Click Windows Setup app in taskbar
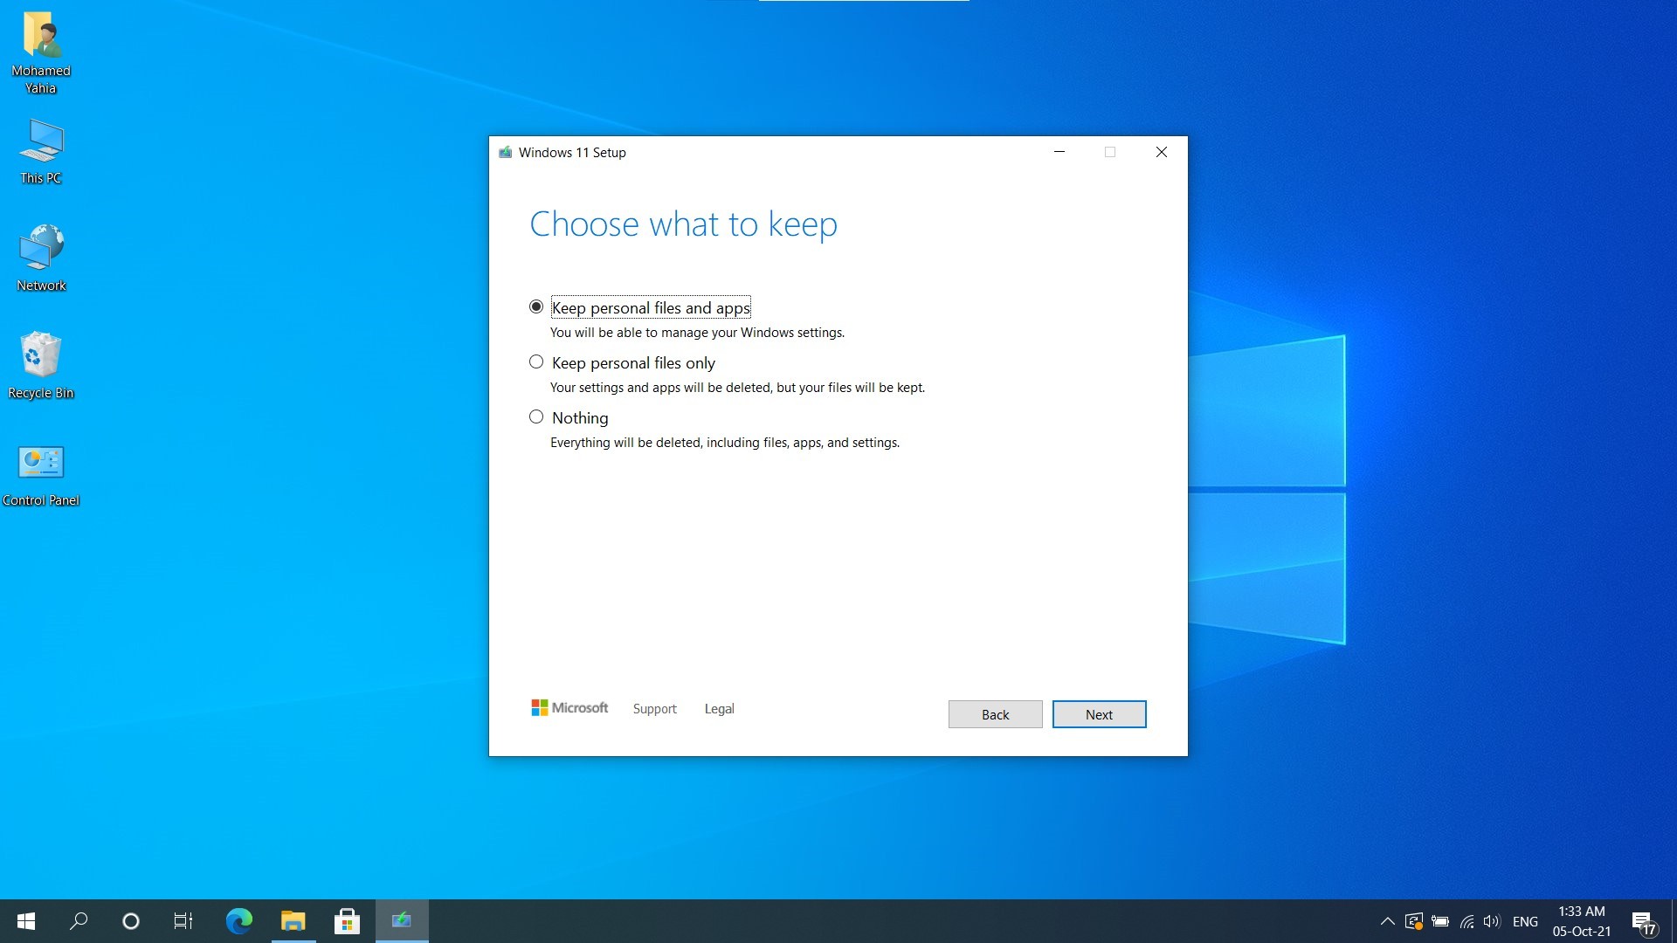This screenshot has width=1677, height=943. pos(402,921)
